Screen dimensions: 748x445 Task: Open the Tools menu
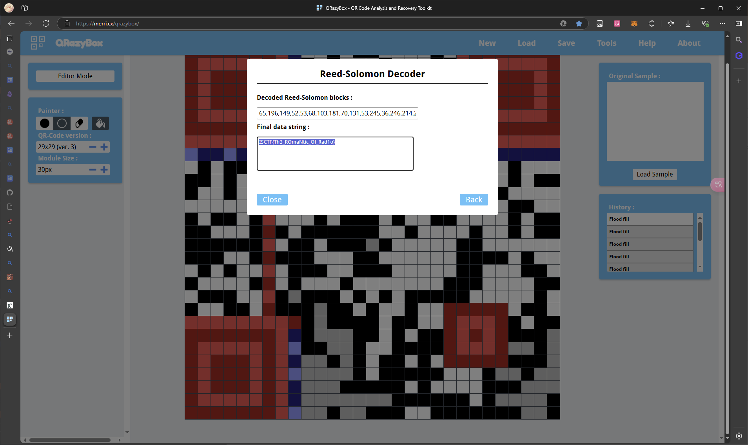pyautogui.click(x=606, y=43)
